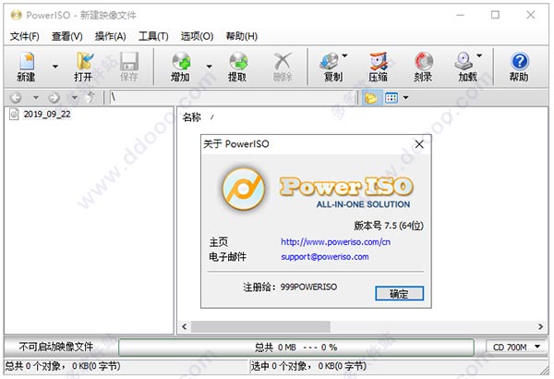Open the Back history dropdown arrow
Screen dimensions: 554x379
click(x=36, y=97)
